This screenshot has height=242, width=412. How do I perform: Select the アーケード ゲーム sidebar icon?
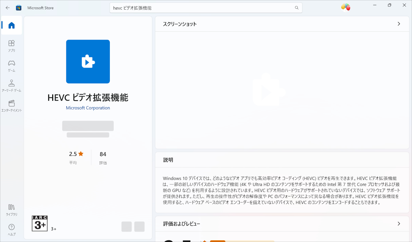[11, 85]
